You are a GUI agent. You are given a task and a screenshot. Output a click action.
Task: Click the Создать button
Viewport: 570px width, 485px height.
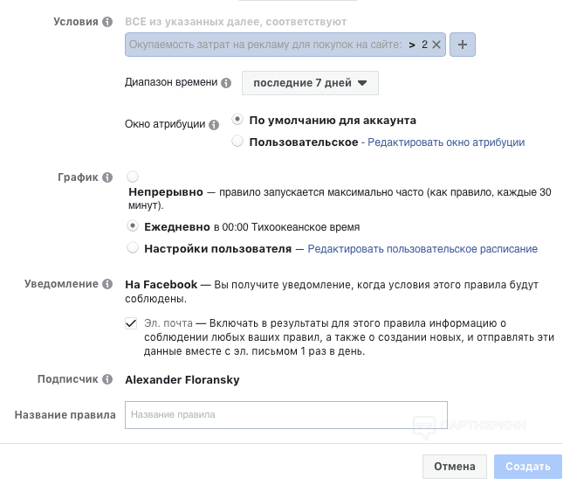[x=528, y=467]
